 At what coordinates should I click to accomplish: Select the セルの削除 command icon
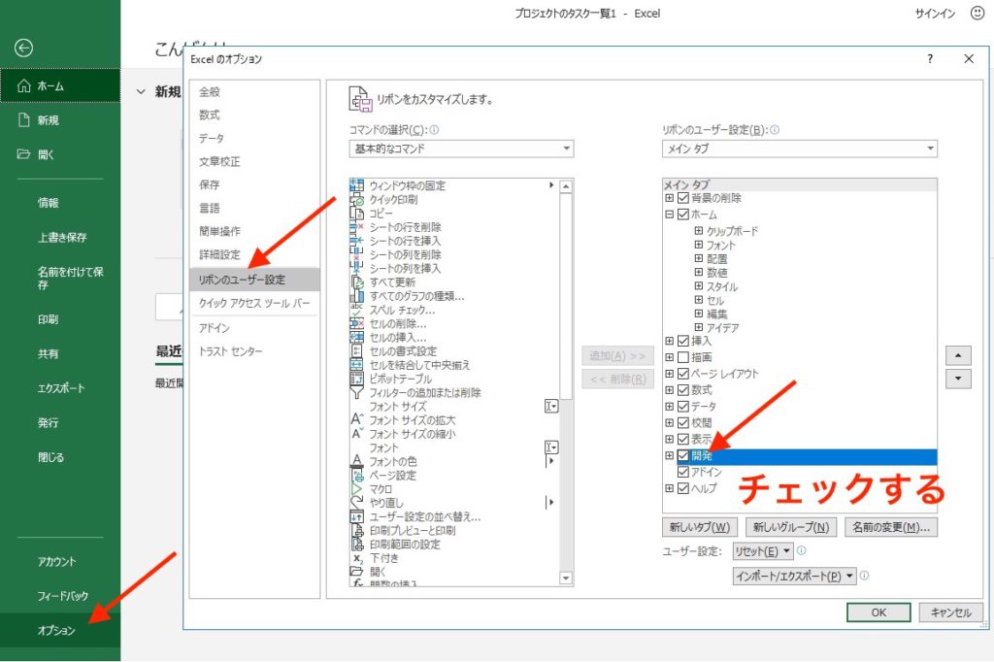[x=357, y=323]
